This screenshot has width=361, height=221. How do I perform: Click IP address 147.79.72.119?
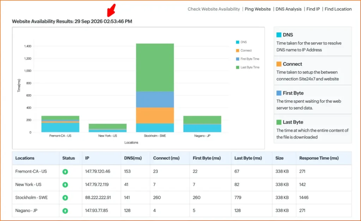pyautogui.click(x=97, y=184)
